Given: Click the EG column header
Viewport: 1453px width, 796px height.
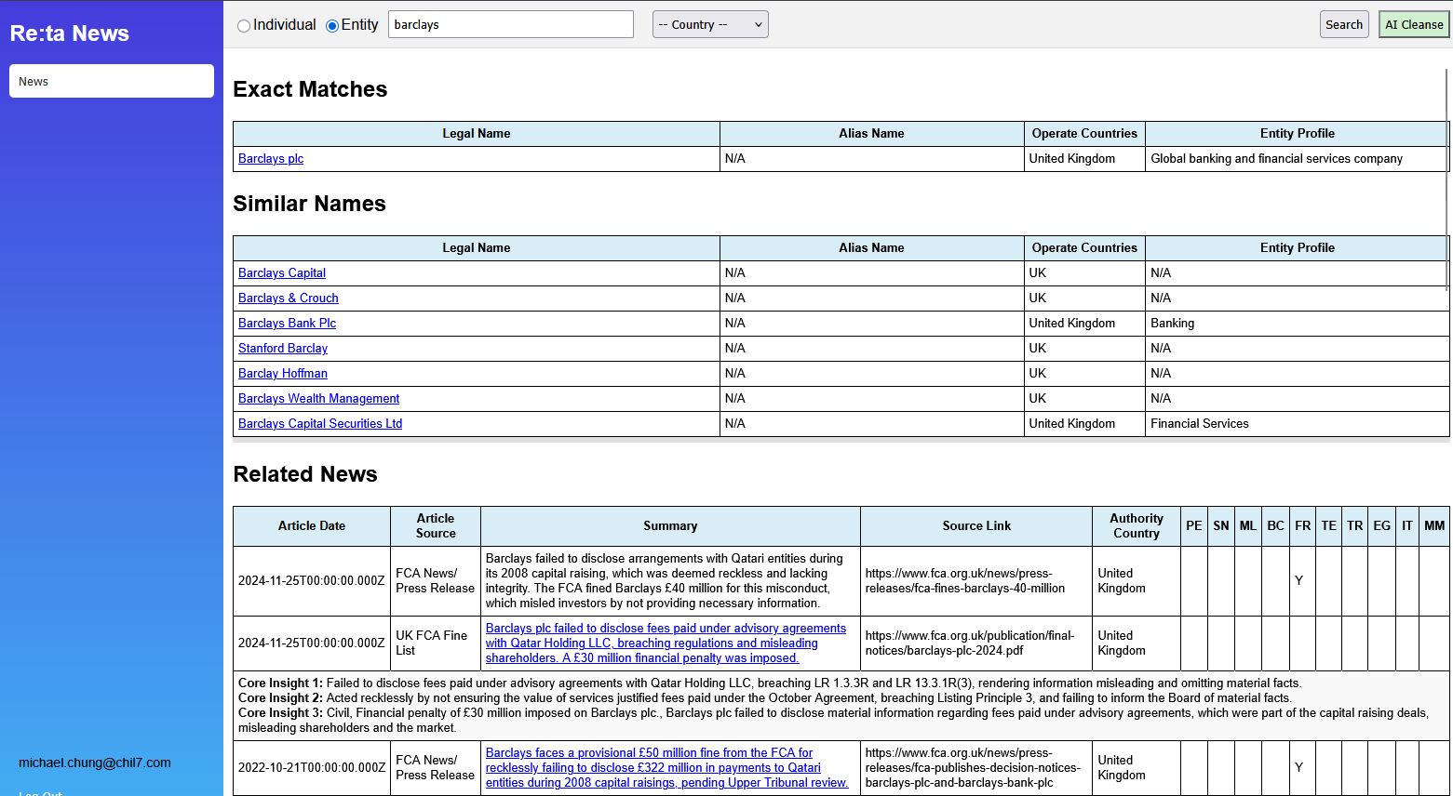Looking at the screenshot, I should coord(1382,526).
